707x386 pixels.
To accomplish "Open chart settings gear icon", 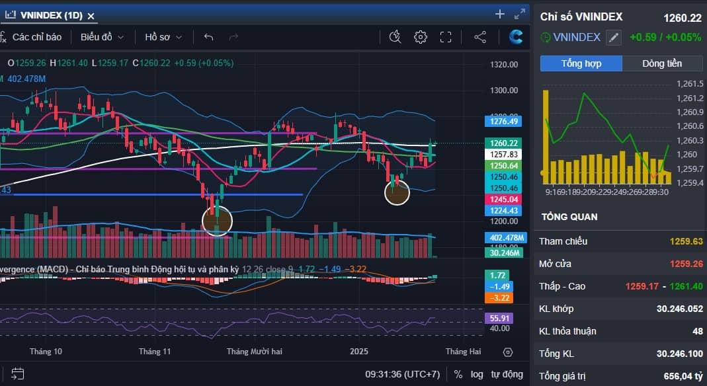I will point(420,37).
